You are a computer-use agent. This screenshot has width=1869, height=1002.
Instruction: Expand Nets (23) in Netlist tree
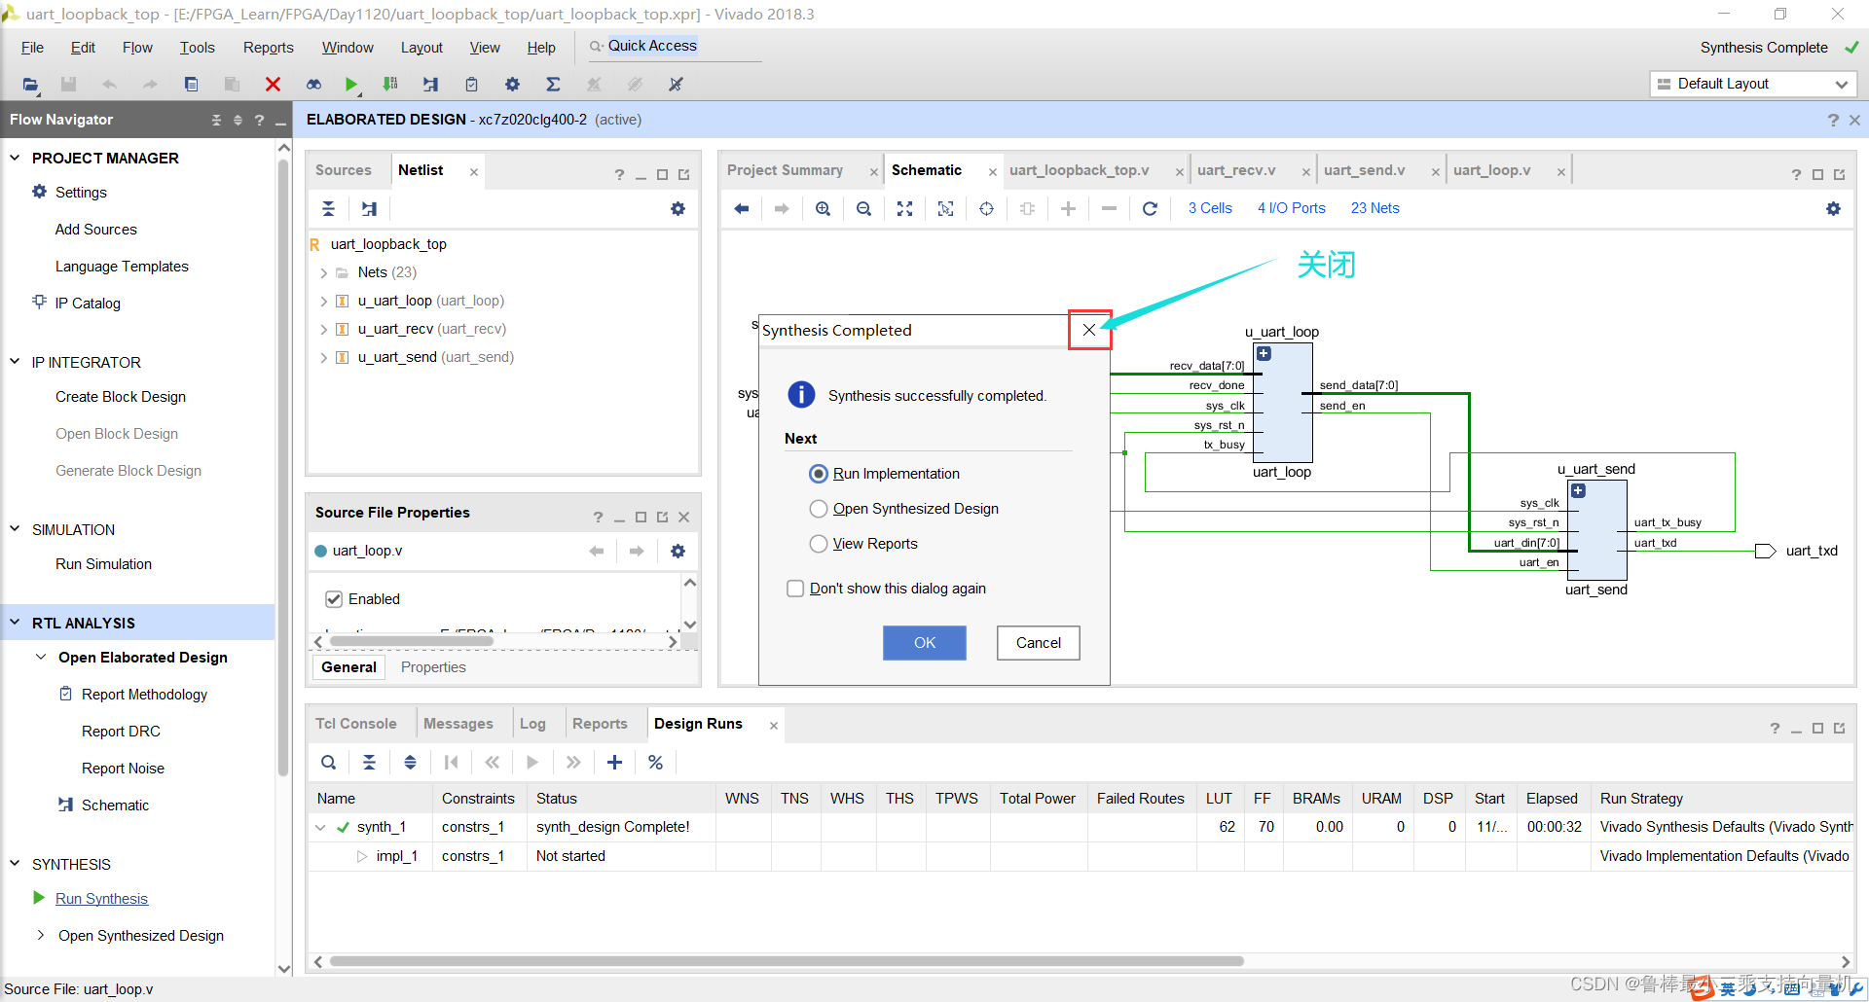[x=323, y=273]
